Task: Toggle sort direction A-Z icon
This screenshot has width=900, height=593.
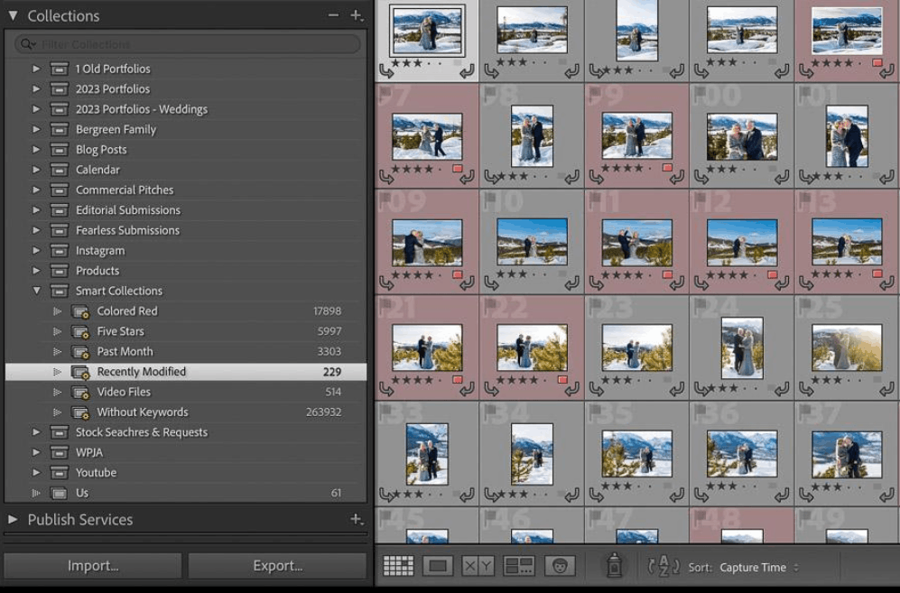Action: point(663,567)
